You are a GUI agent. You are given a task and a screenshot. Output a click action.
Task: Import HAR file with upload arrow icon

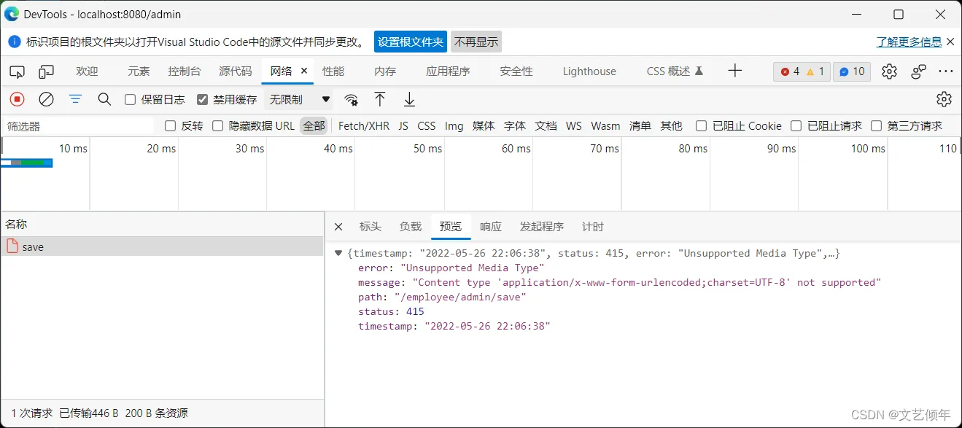click(x=379, y=99)
